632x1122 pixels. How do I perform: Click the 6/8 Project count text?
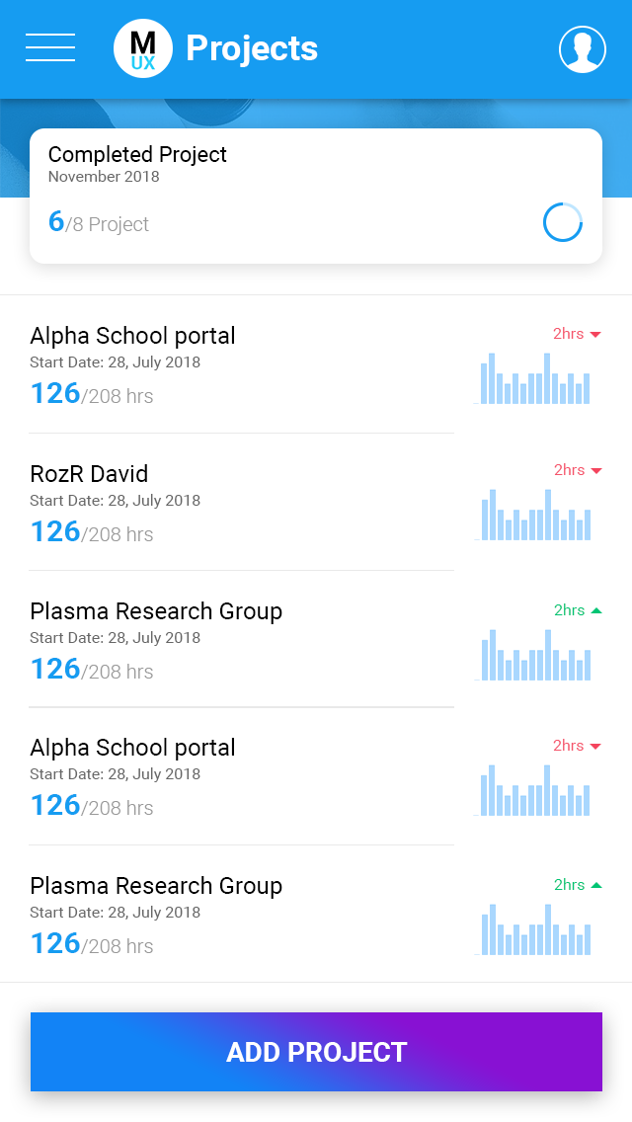(x=99, y=223)
